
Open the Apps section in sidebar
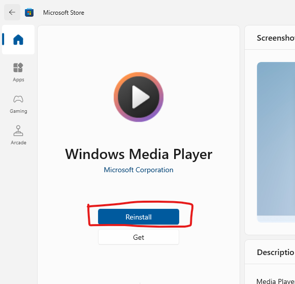point(18,72)
